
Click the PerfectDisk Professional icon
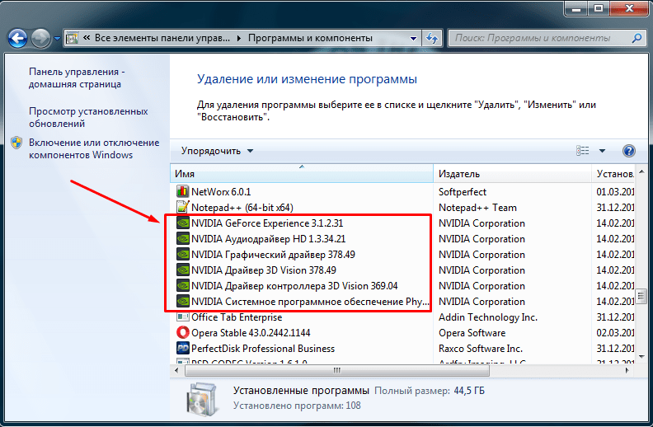[x=182, y=349]
